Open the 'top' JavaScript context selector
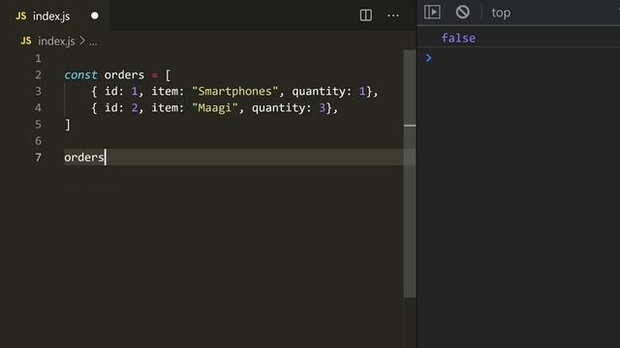The image size is (620, 348). point(501,13)
